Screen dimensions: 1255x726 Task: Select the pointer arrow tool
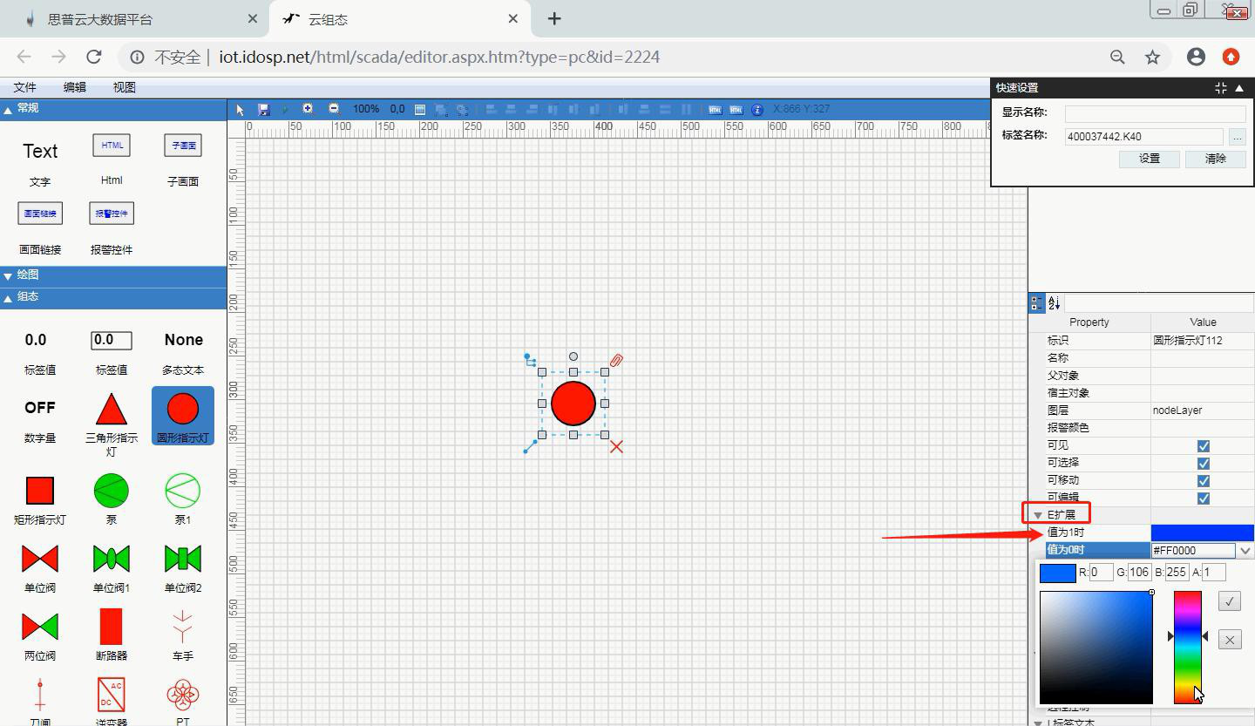tap(241, 110)
